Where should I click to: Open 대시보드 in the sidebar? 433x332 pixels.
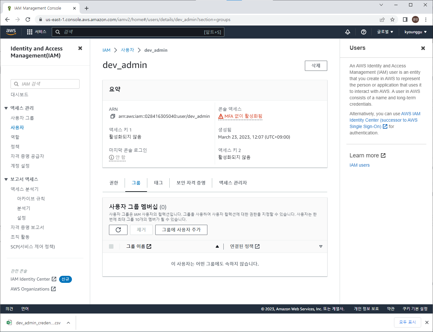[19, 94]
